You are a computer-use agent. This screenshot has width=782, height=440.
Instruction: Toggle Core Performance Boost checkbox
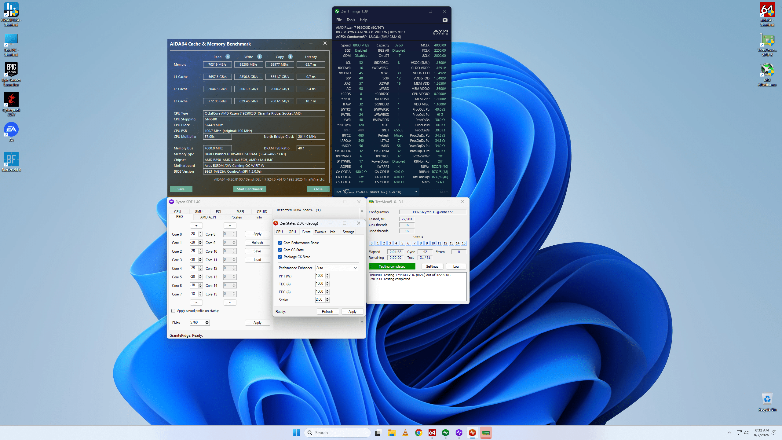coord(280,243)
